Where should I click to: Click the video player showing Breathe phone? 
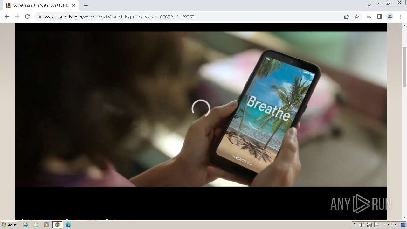(201, 109)
